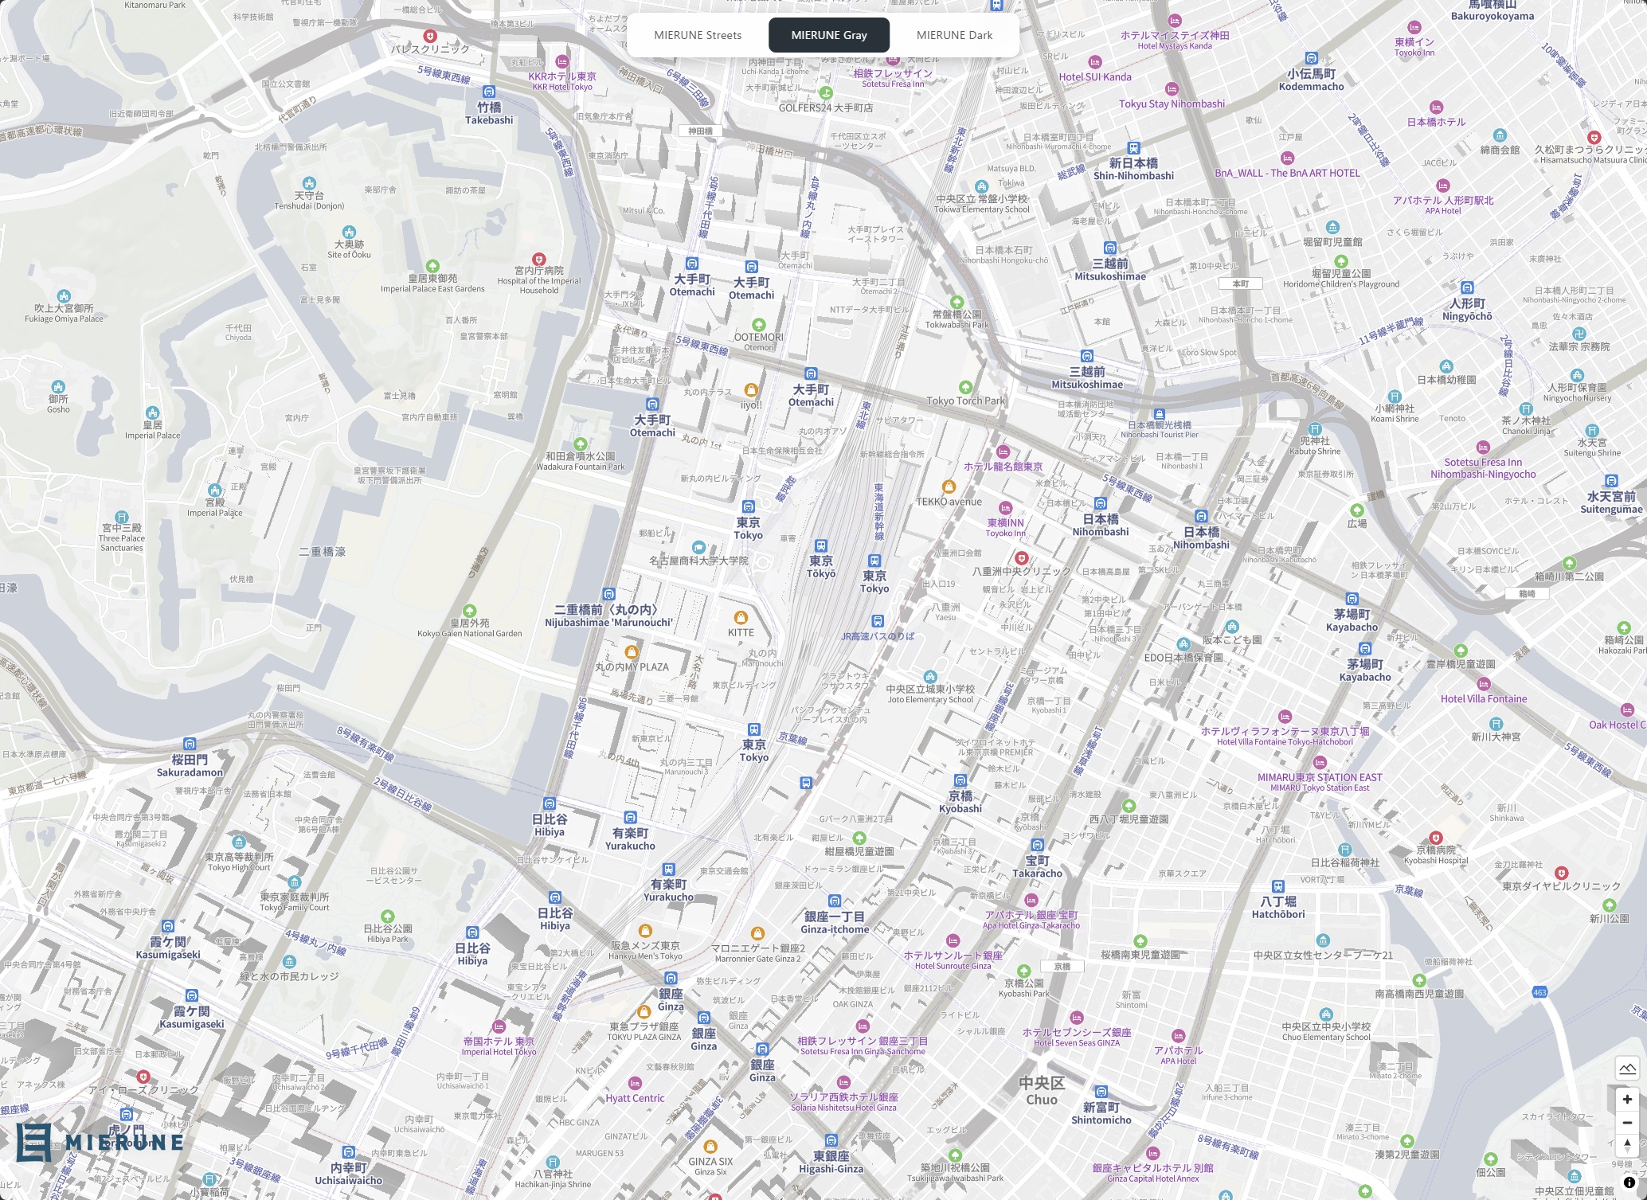Select the MIERUNE Dark style tab

pos(954,35)
